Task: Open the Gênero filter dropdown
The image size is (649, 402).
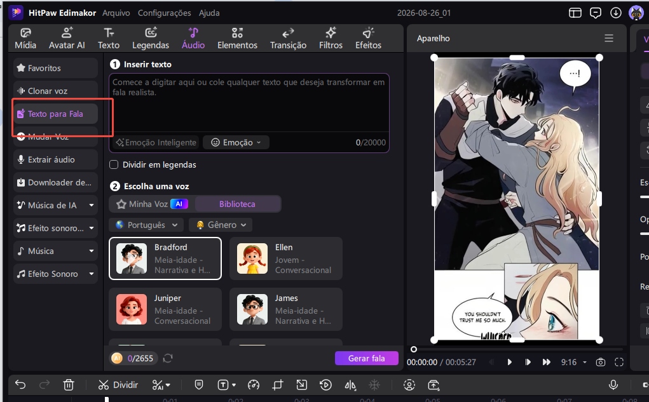Action: click(x=221, y=225)
